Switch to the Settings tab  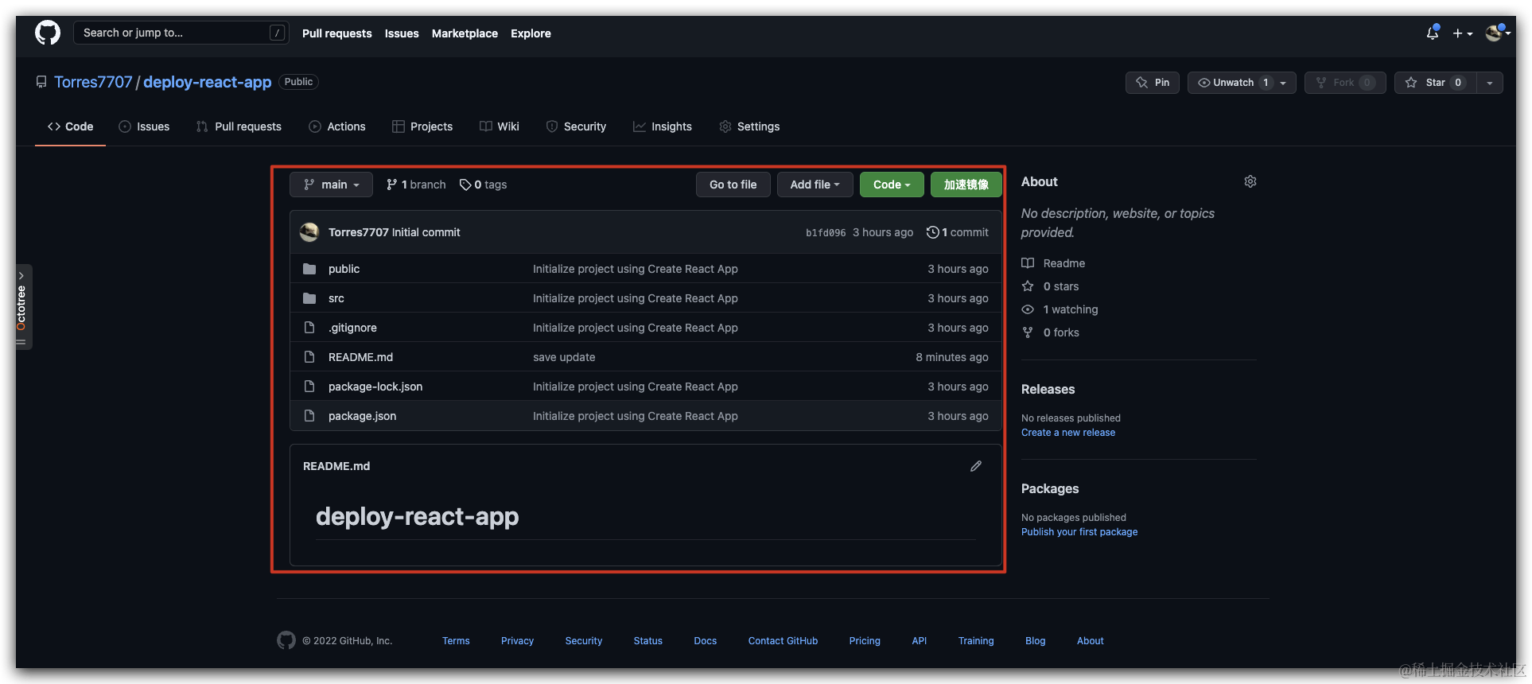(x=749, y=126)
